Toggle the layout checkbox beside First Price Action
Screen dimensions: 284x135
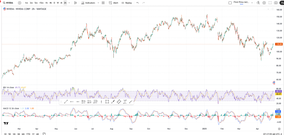(x=230, y=3)
